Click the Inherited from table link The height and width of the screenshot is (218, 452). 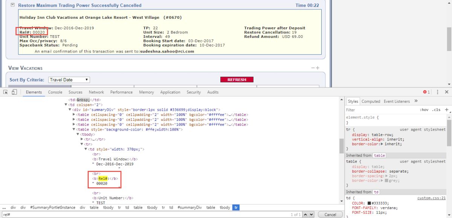click(x=379, y=155)
